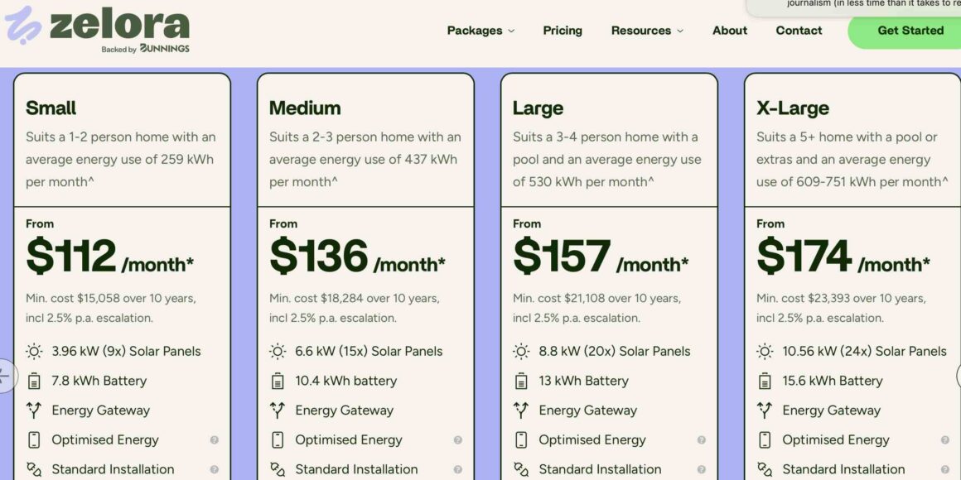The width and height of the screenshot is (961, 480).
Task: Select the battery icon in the Small plan
Action: tap(34, 381)
